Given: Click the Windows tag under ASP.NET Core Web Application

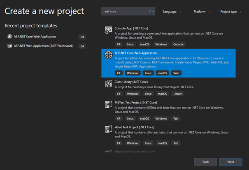Looking at the screenshot, I should point(133,73).
